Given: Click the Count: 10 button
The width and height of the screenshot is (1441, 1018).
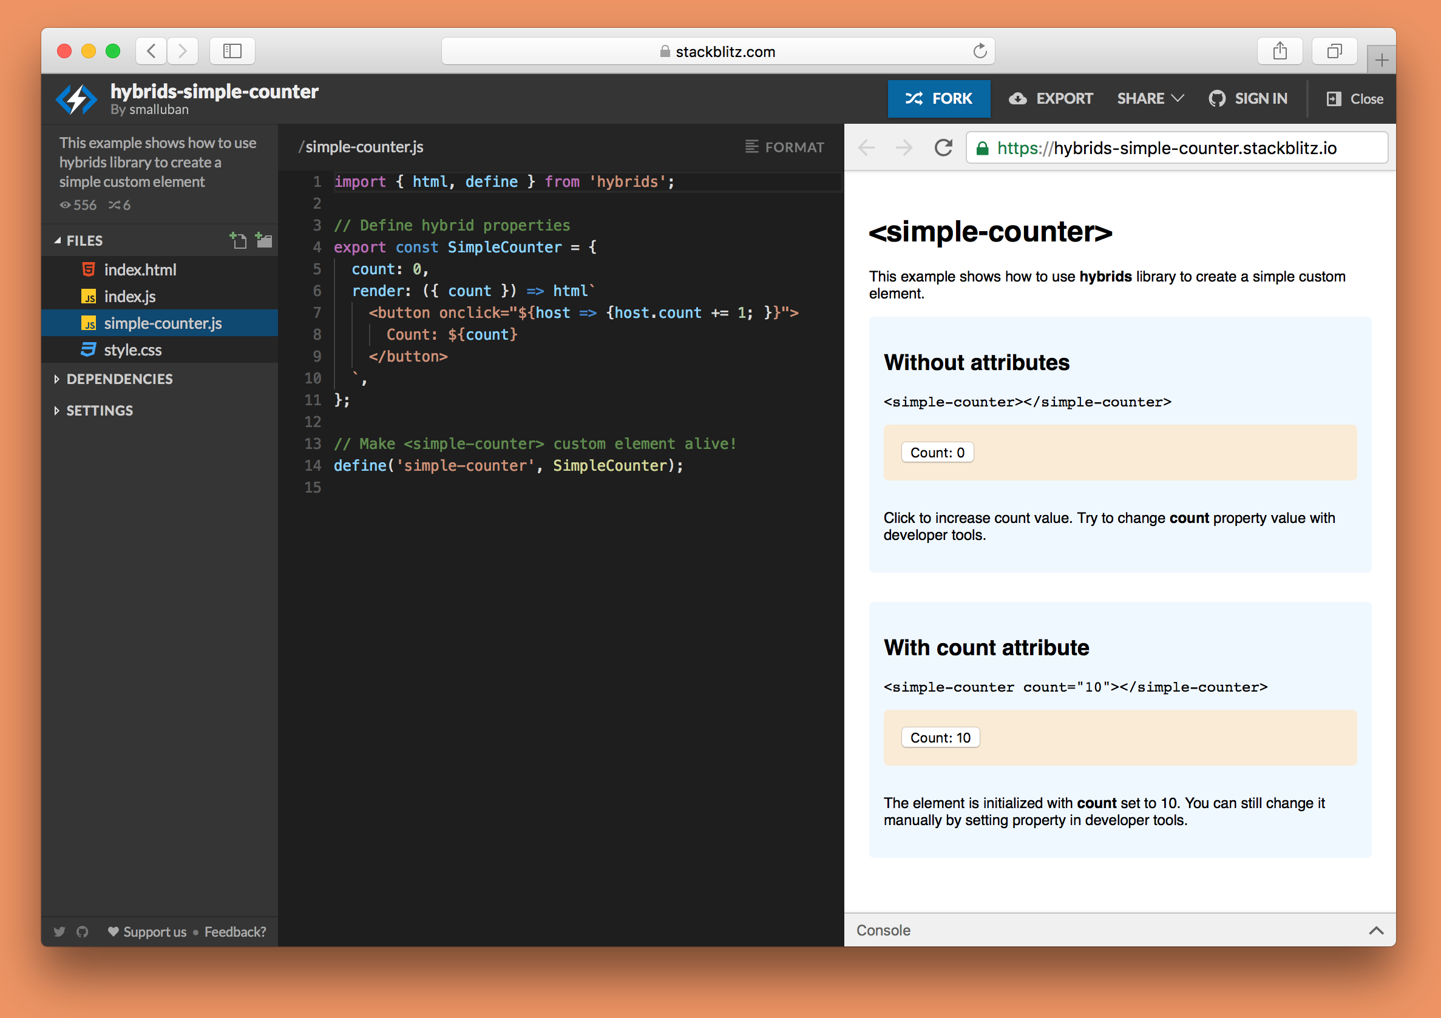Looking at the screenshot, I should pos(940,738).
